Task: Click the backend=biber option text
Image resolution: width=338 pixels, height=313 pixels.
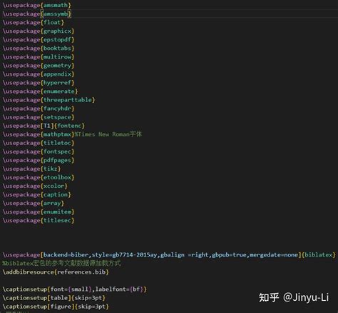Action: click(66, 255)
